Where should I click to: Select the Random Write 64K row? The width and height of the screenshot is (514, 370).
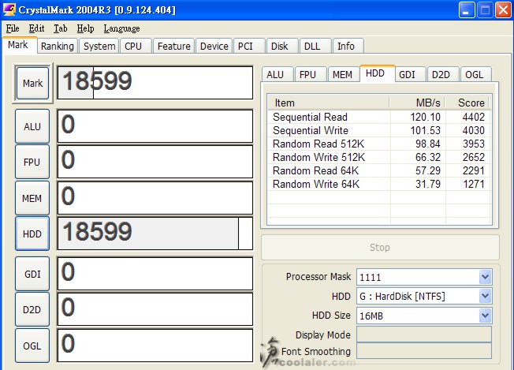[378, 184]
